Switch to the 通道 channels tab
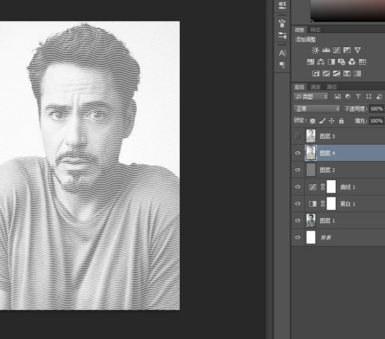The image size is (385, 339). 315,87
